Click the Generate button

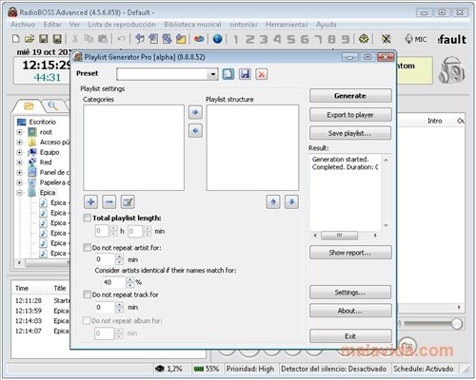click(x=350, y=96)
